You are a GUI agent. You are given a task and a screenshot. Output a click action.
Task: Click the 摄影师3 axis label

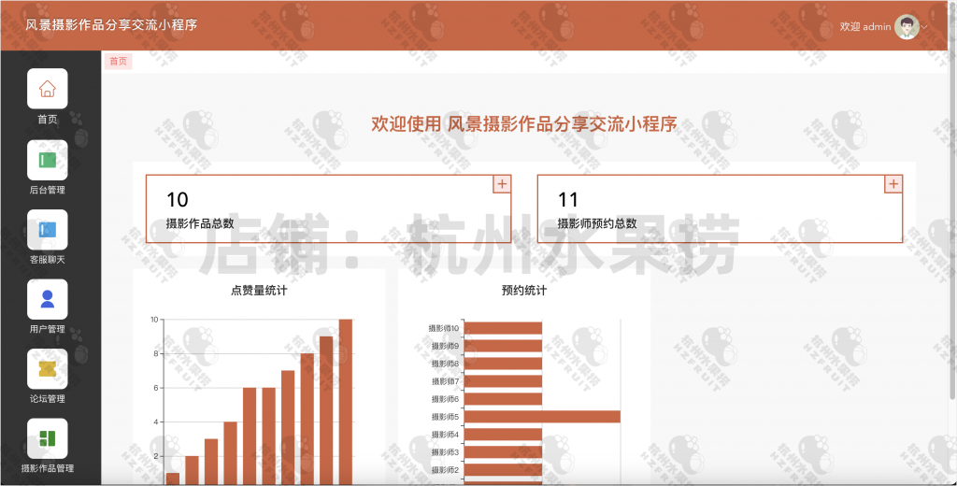tap(445, 452)
